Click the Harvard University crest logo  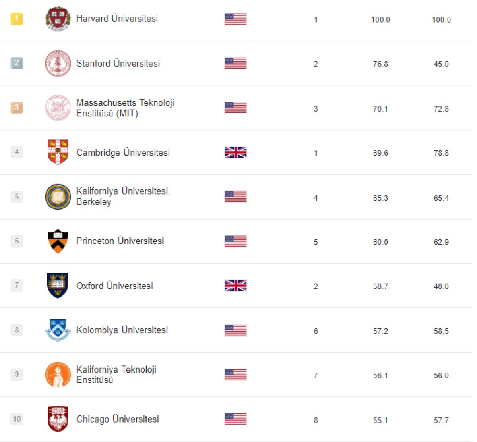point(58,19)
